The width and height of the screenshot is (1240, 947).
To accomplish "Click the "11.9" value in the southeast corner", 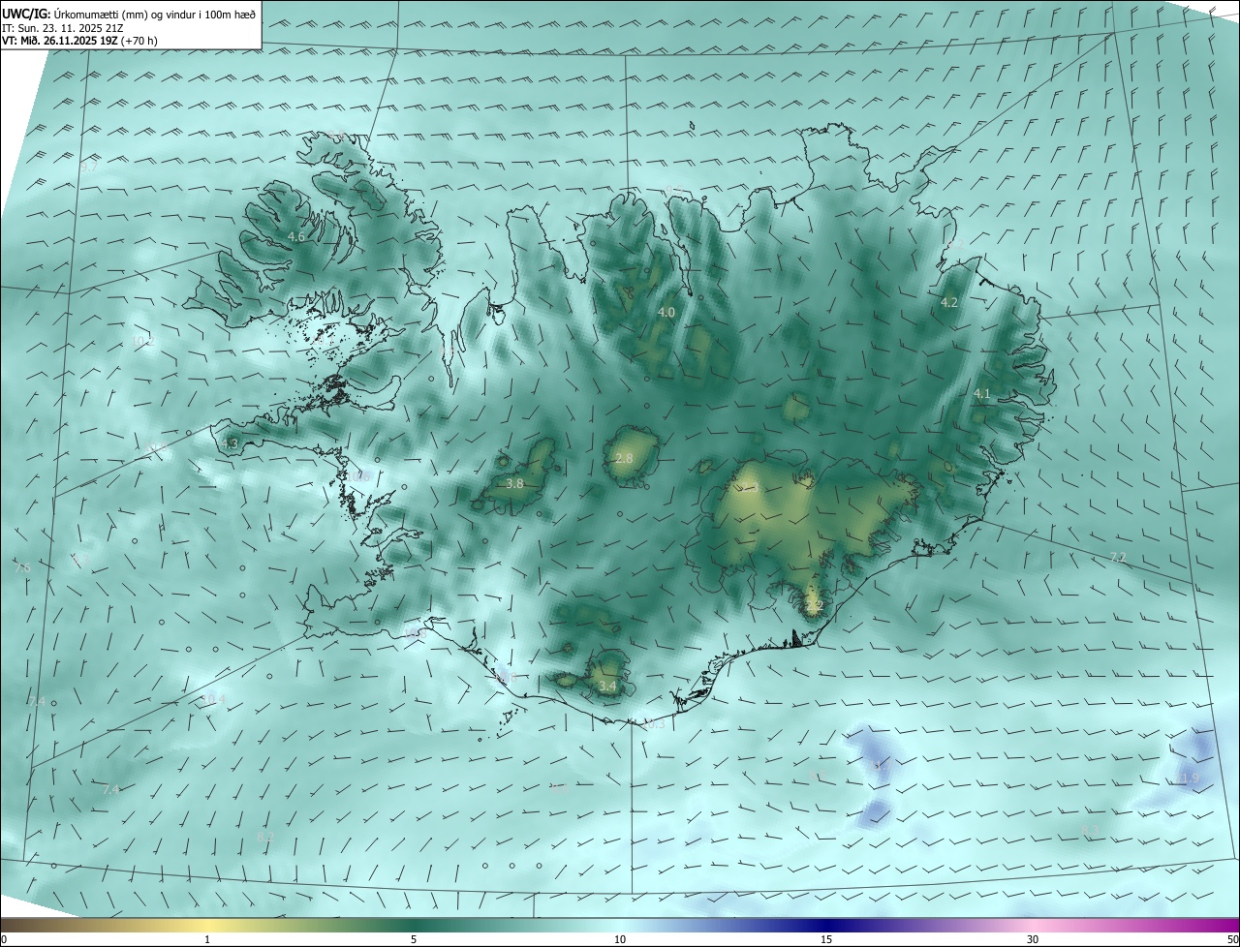I will click(x=1188, y=778).
